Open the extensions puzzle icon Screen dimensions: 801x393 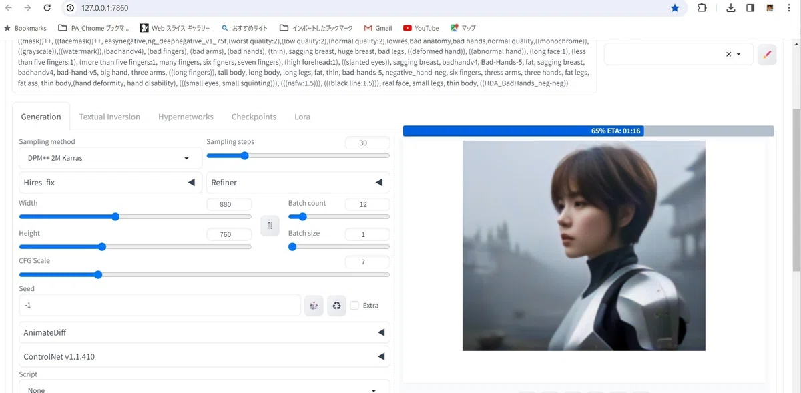[702, 8]
